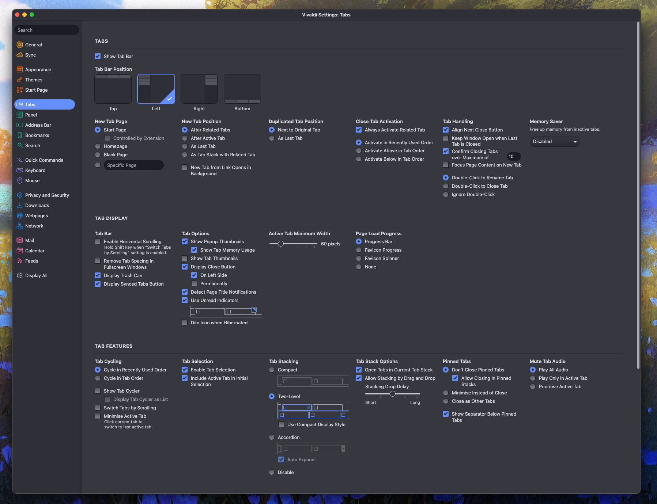
Task: Click the Display All button
Action: pyautogui.click(x=36, y=275)
